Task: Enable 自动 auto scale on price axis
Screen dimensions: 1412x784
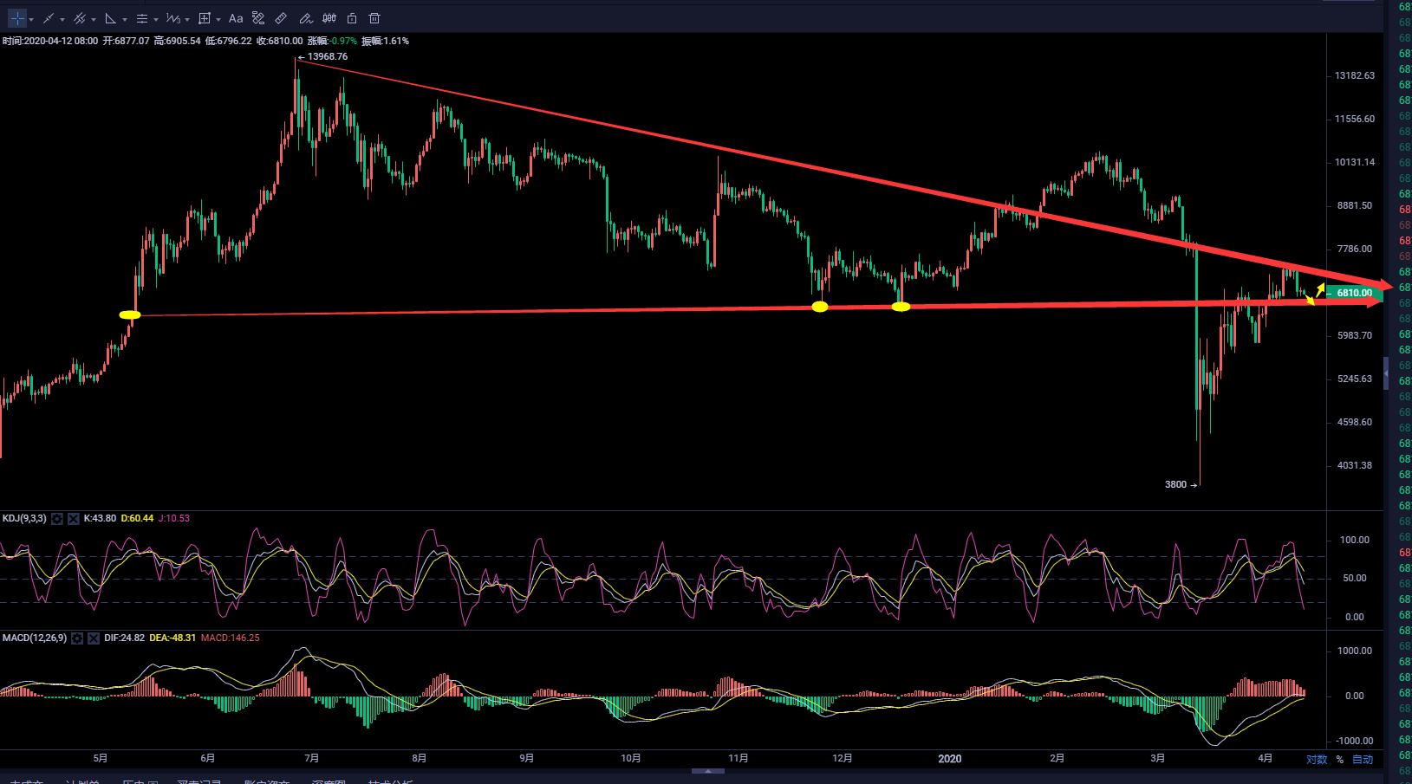Action: pyautogui.click(x=1363, y=760)
